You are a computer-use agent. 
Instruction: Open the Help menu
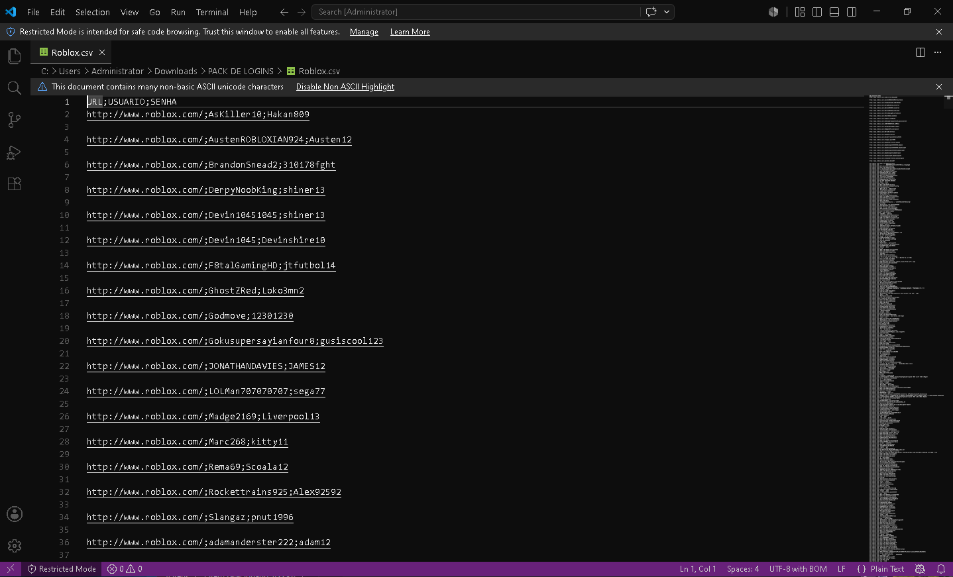click(x=248, y=12)
